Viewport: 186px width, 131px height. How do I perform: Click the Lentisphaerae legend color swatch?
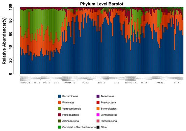click(x=98, y=115)
